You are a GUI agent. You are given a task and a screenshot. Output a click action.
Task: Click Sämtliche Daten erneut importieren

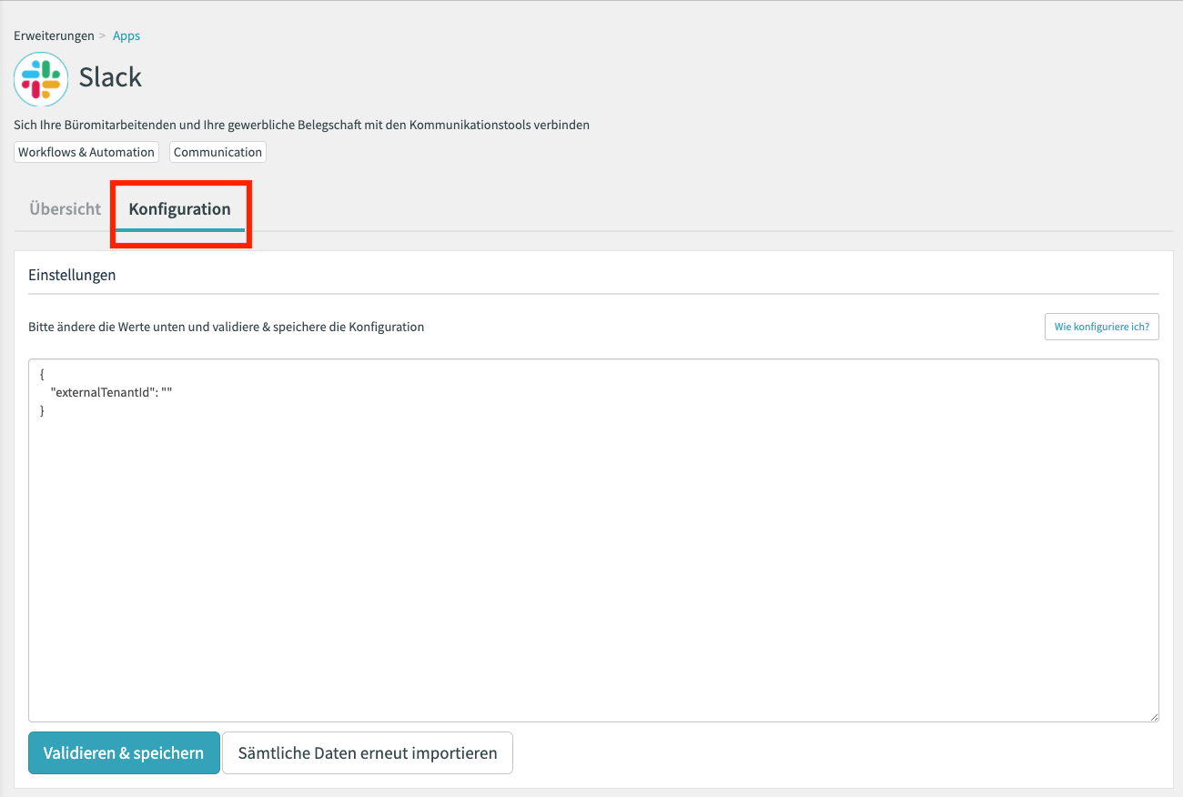(368, 753)
